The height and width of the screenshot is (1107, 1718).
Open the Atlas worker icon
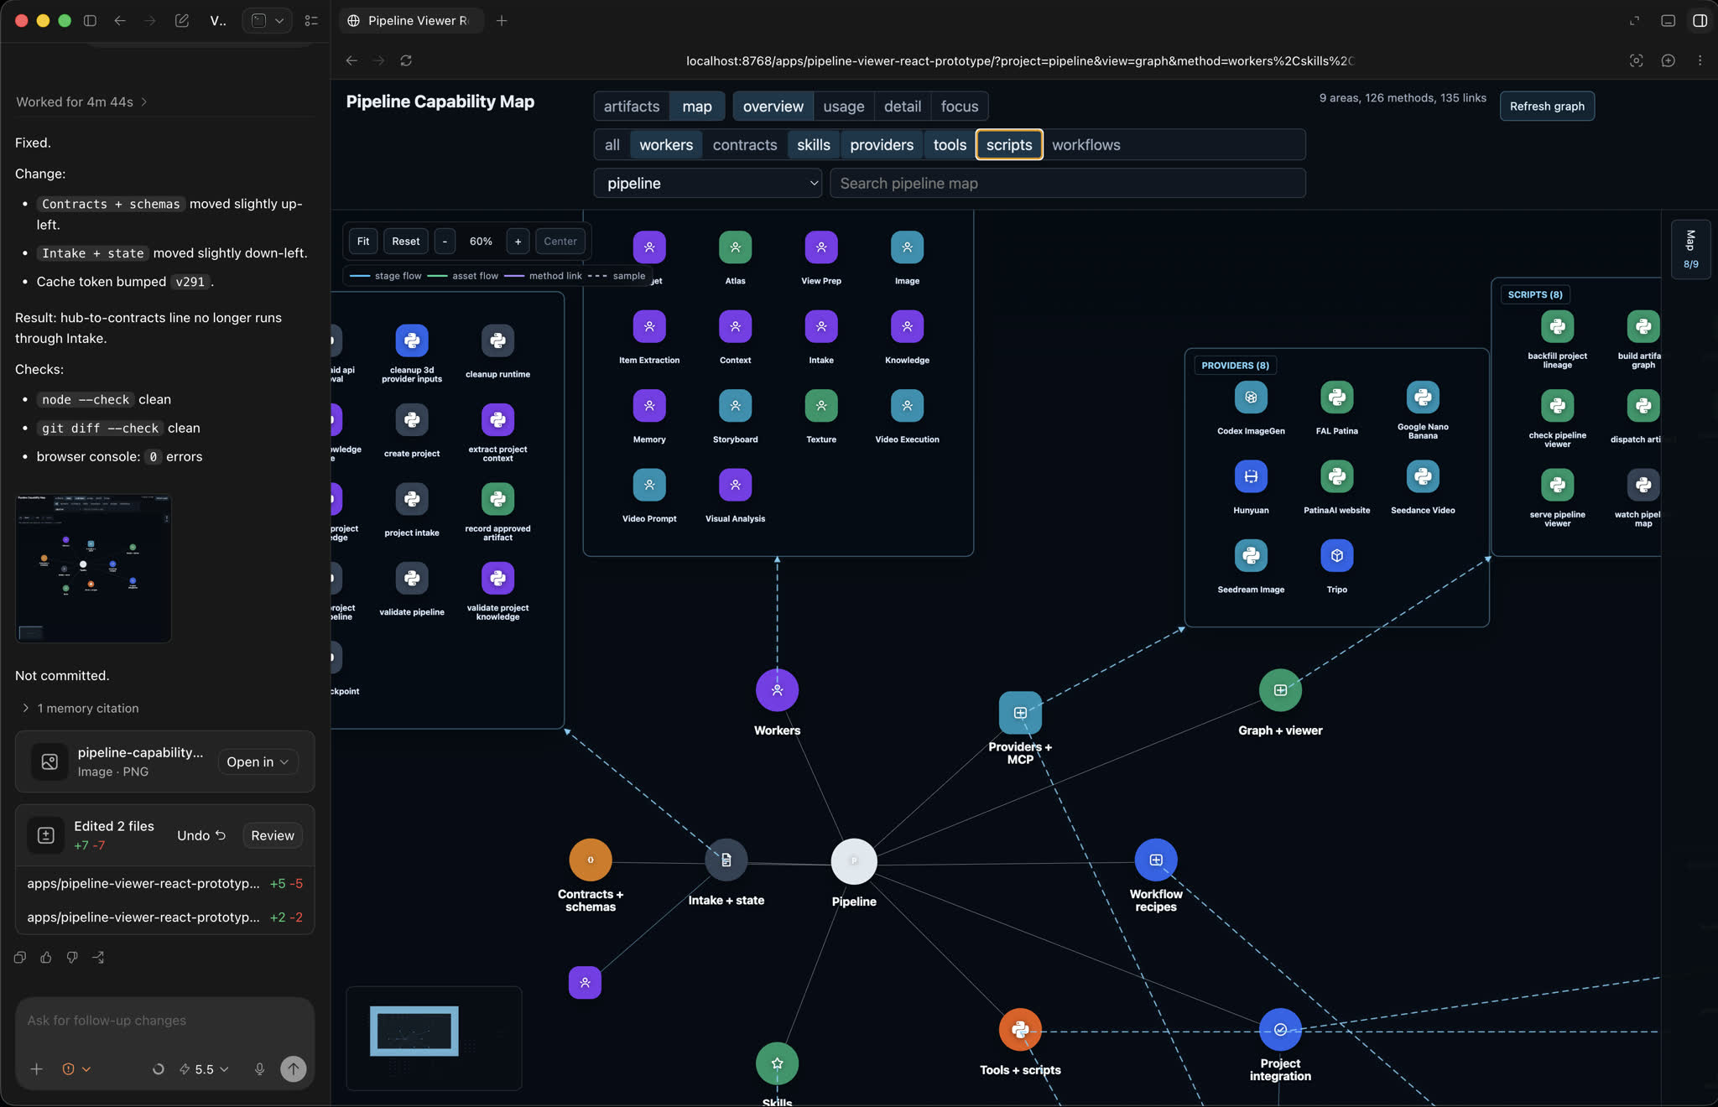(x=735, y=247)
